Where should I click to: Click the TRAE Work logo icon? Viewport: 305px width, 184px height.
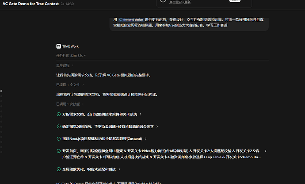[x=58, y=46]
